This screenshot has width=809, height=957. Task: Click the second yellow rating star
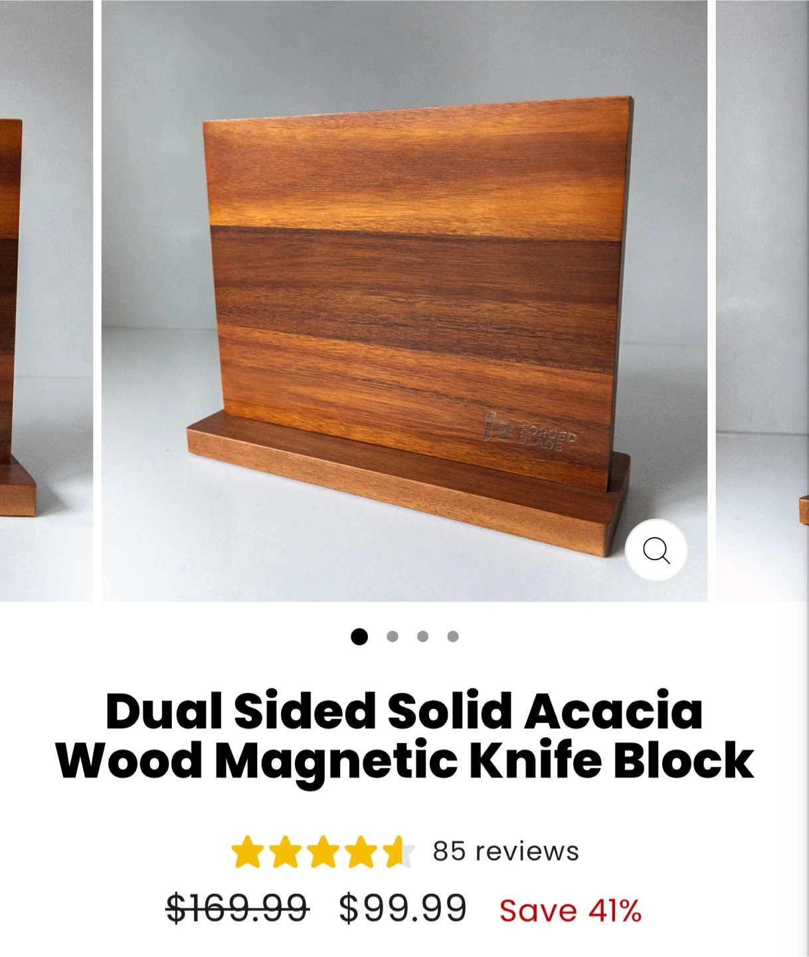coord(286,852)
